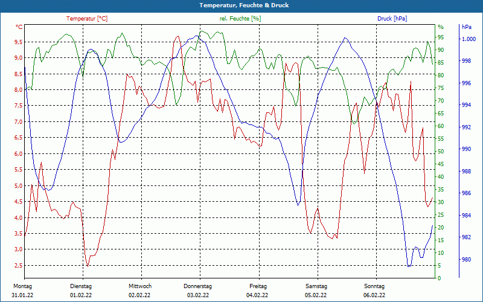
Task: Click the 'Dienstag' day label
Action: [x=81, y=286]
